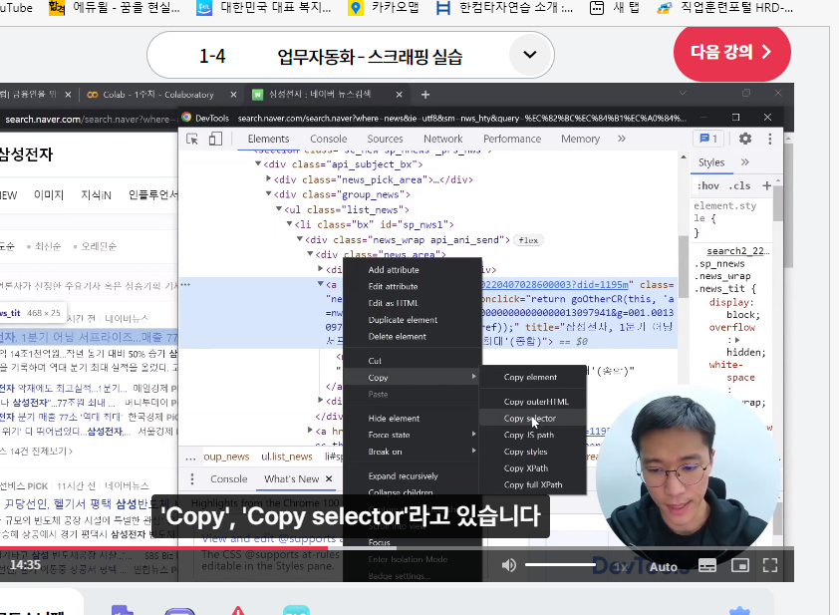Add a new style rule with plus icon

766,185
